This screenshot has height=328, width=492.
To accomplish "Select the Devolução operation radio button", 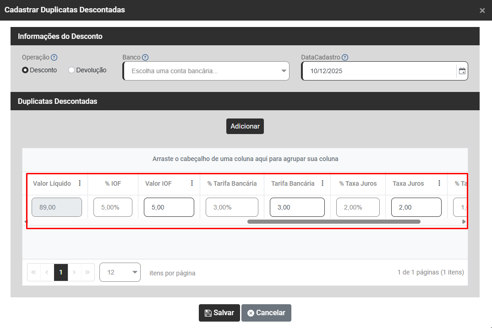I will (71, 70).
